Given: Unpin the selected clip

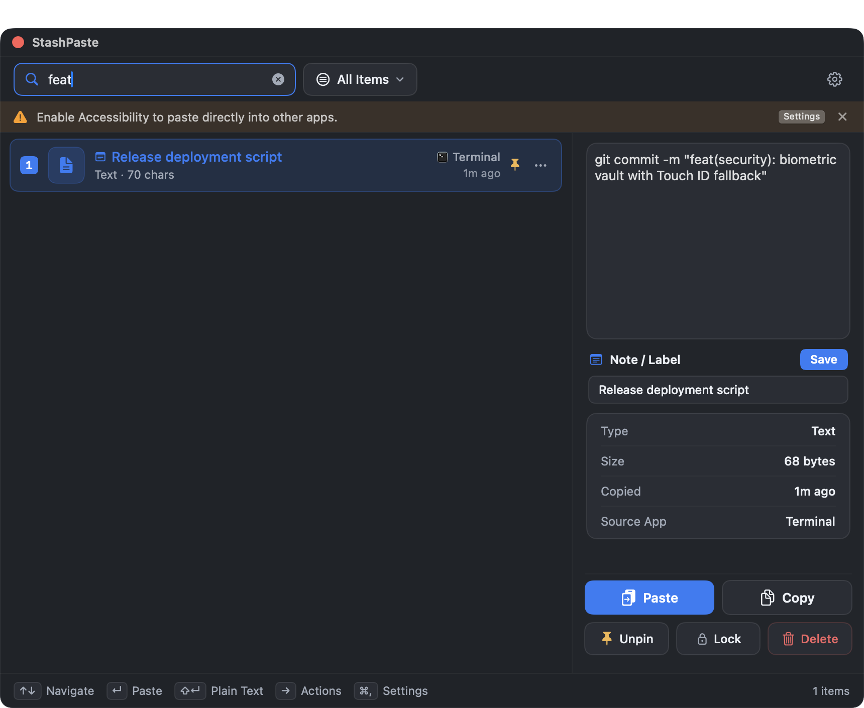Looking at the screenshot, I should (627, 639).
